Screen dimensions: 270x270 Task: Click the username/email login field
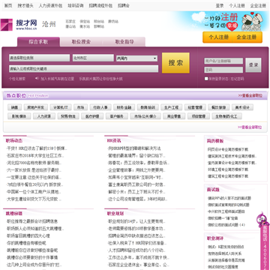coord(223,61)
